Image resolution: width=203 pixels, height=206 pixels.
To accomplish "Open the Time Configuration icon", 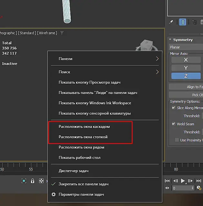I will (199, 188).
